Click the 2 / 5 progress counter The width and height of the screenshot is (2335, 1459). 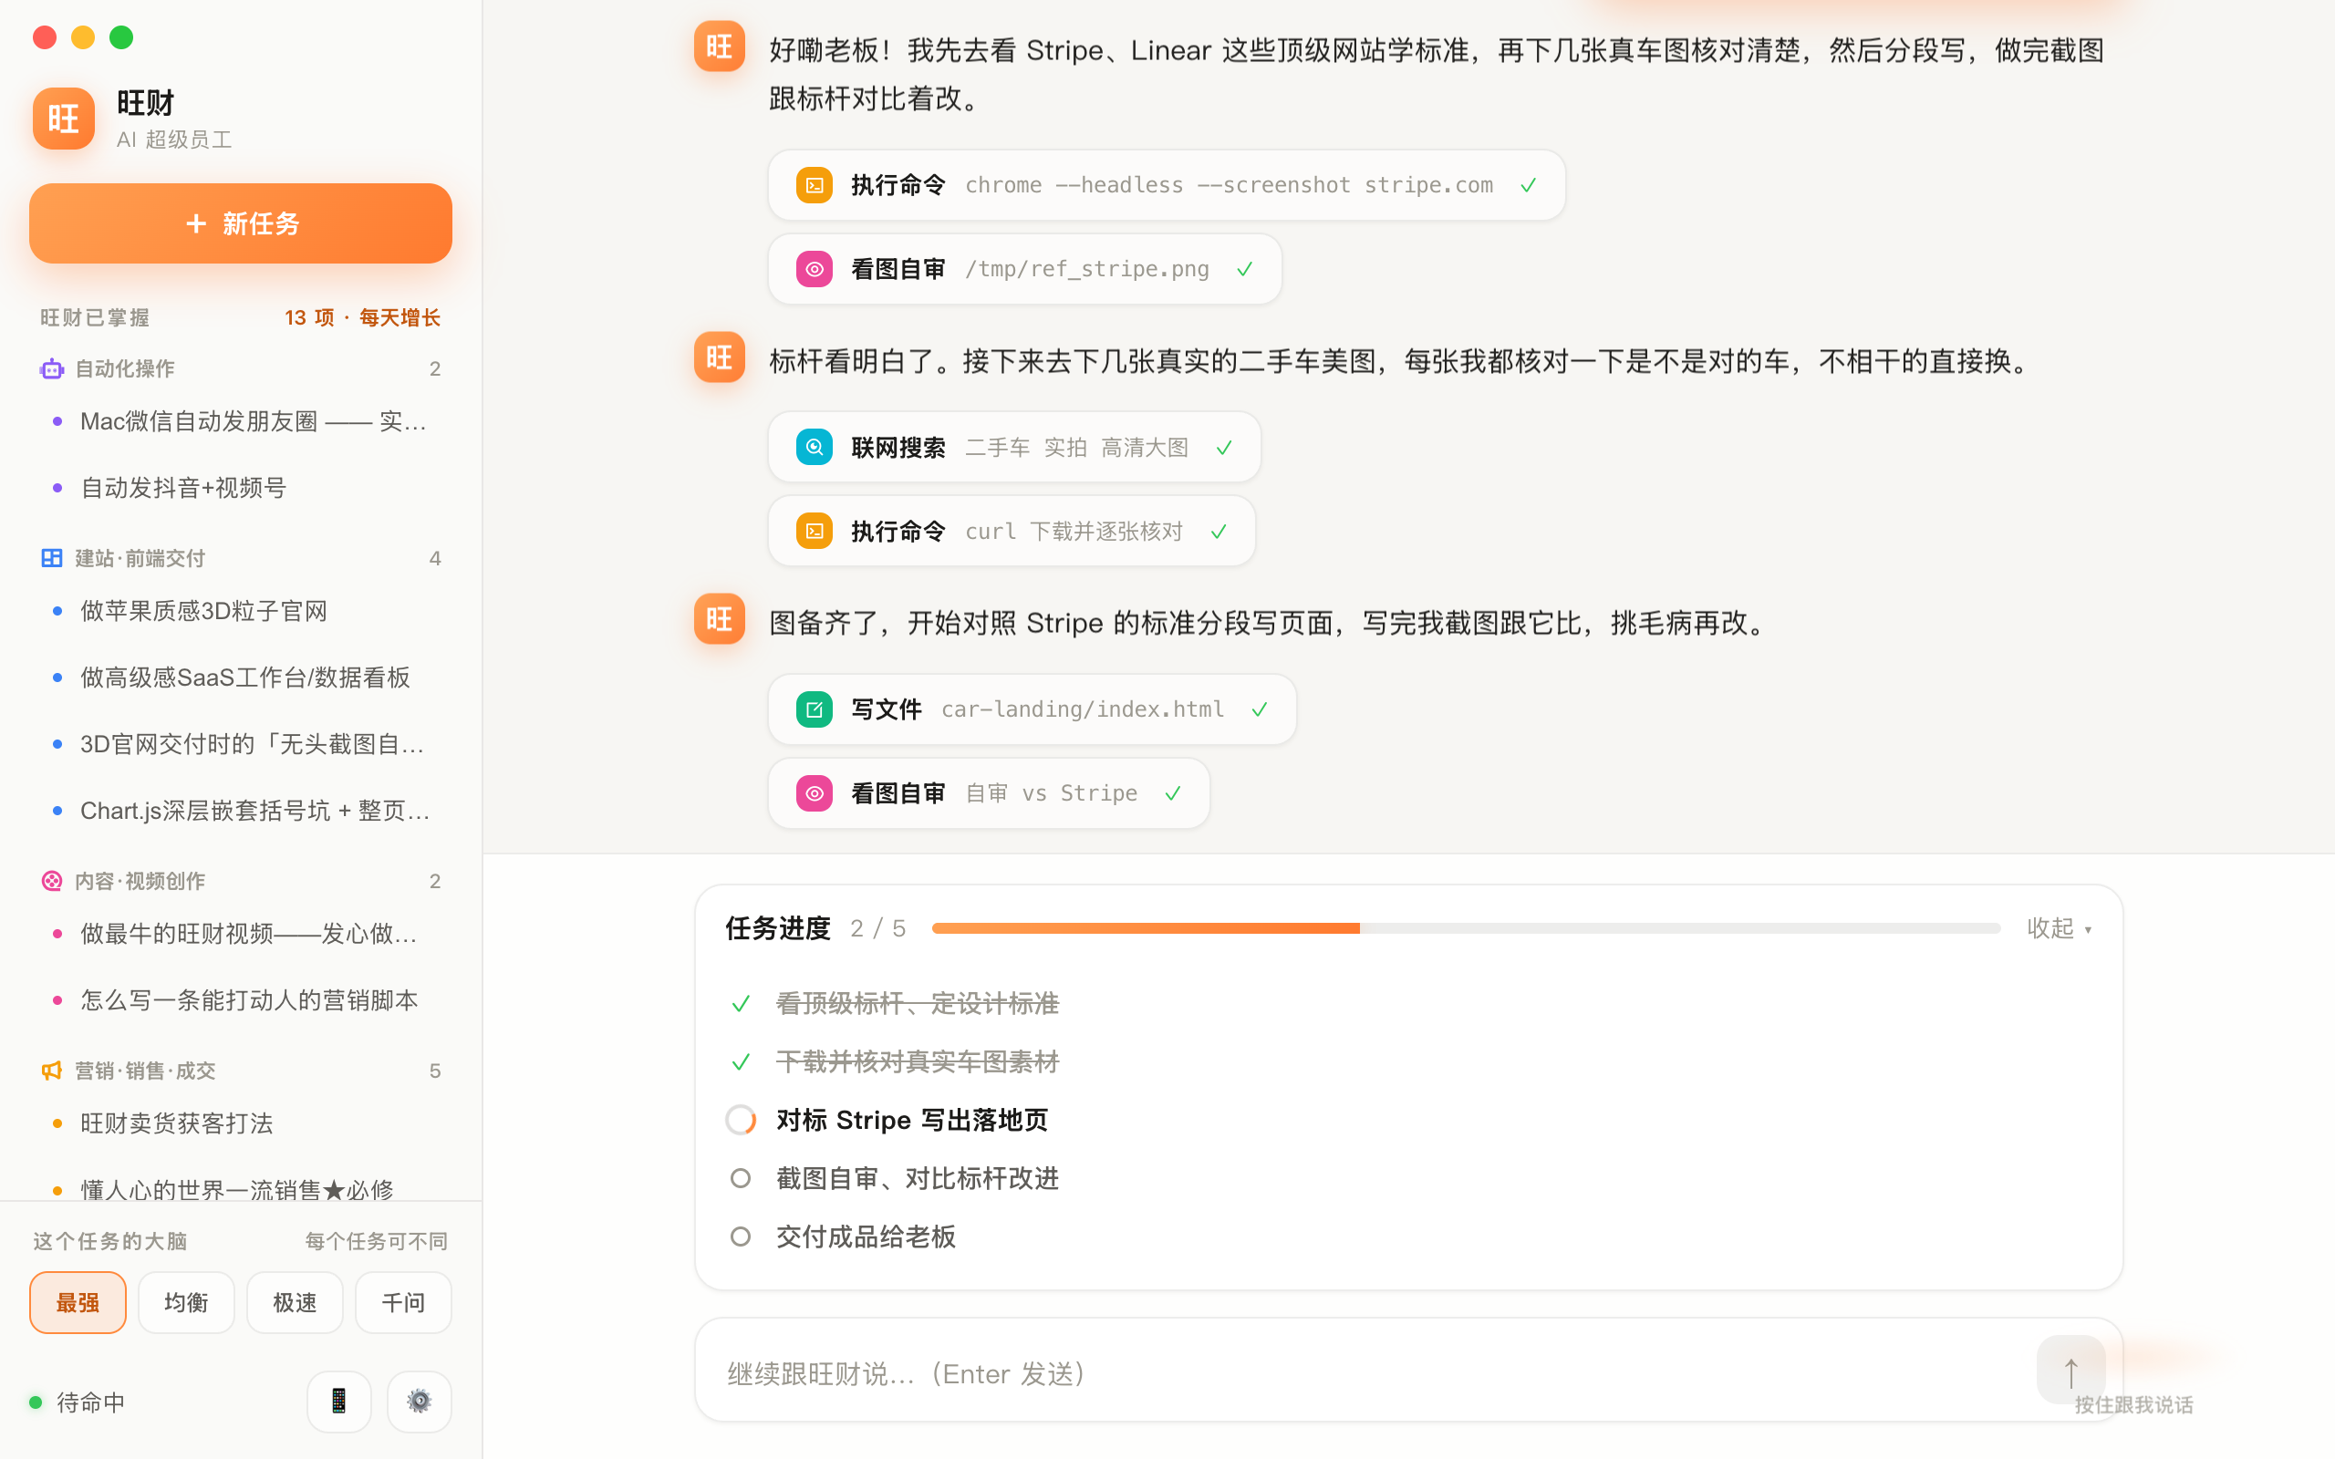[x=878, y=928]
